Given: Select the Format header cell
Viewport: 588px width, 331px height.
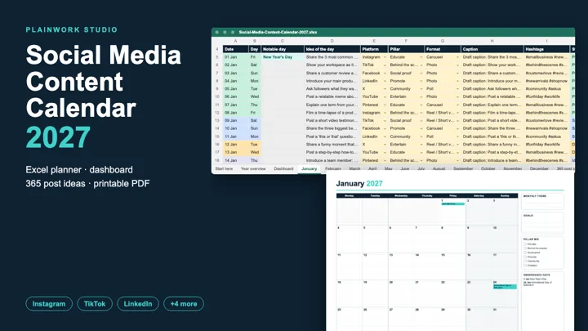Looking at the screenshot, I should coord(443,49).
